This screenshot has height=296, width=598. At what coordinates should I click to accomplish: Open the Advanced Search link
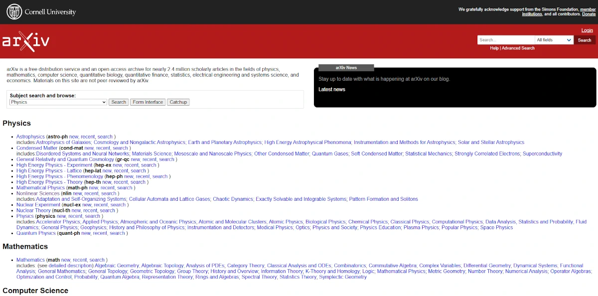pyautogui.click(x=518, y=48)
